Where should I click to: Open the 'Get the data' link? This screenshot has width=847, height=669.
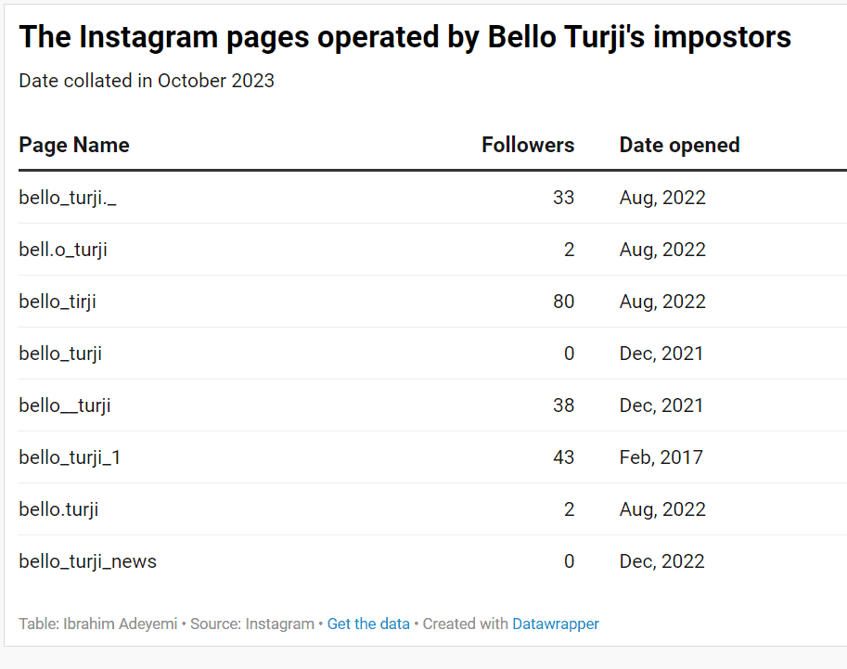[368, 624]
